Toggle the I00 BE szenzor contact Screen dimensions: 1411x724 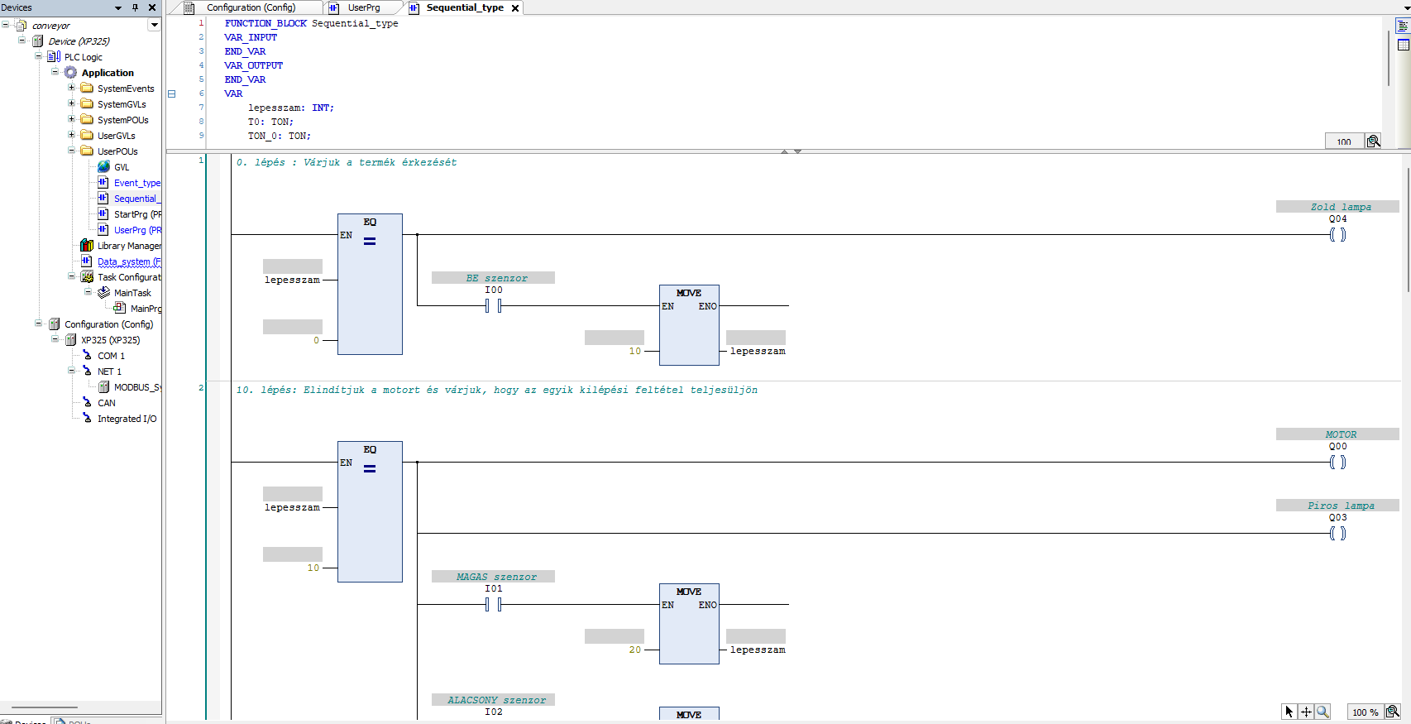tap(493, 306)
